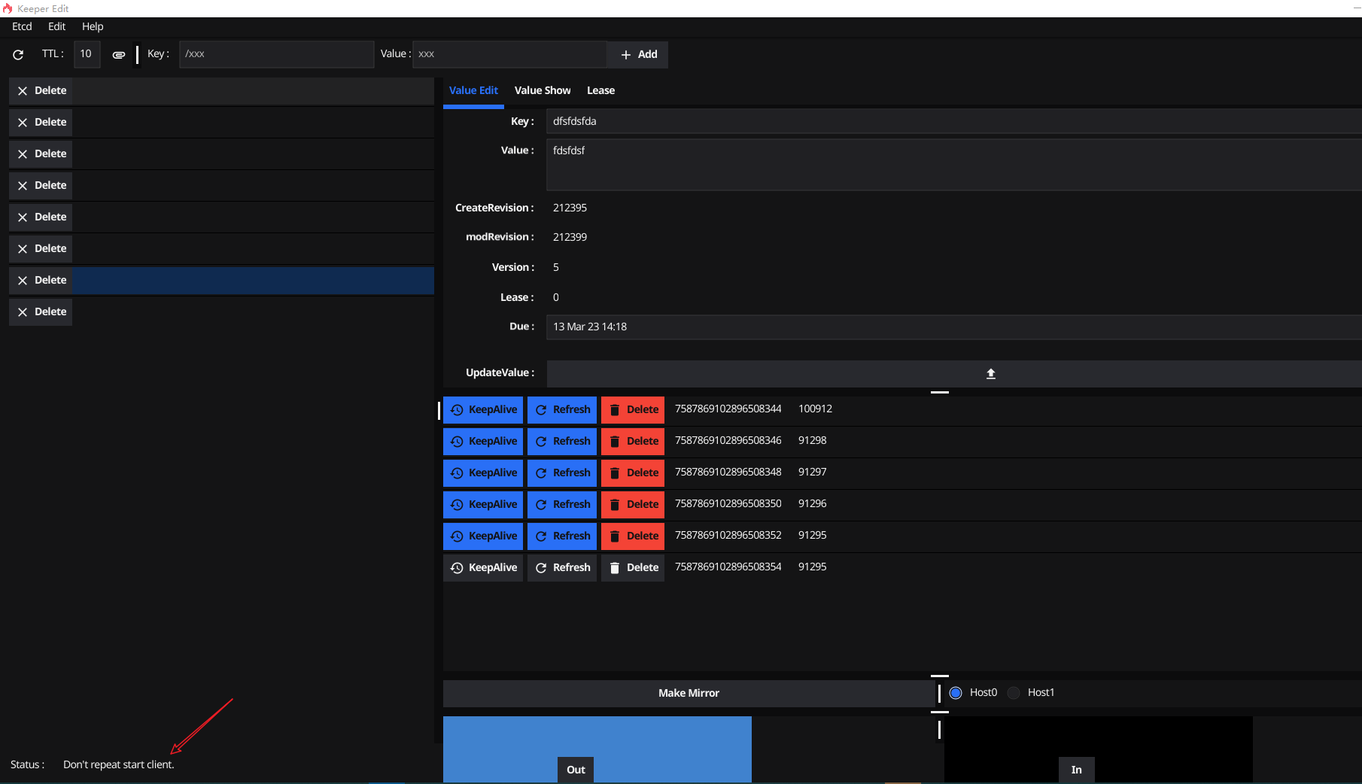Refresh lease ending 508354
Image resolution: width=1362 pixels, height=784 pixels.
point(562,568)
